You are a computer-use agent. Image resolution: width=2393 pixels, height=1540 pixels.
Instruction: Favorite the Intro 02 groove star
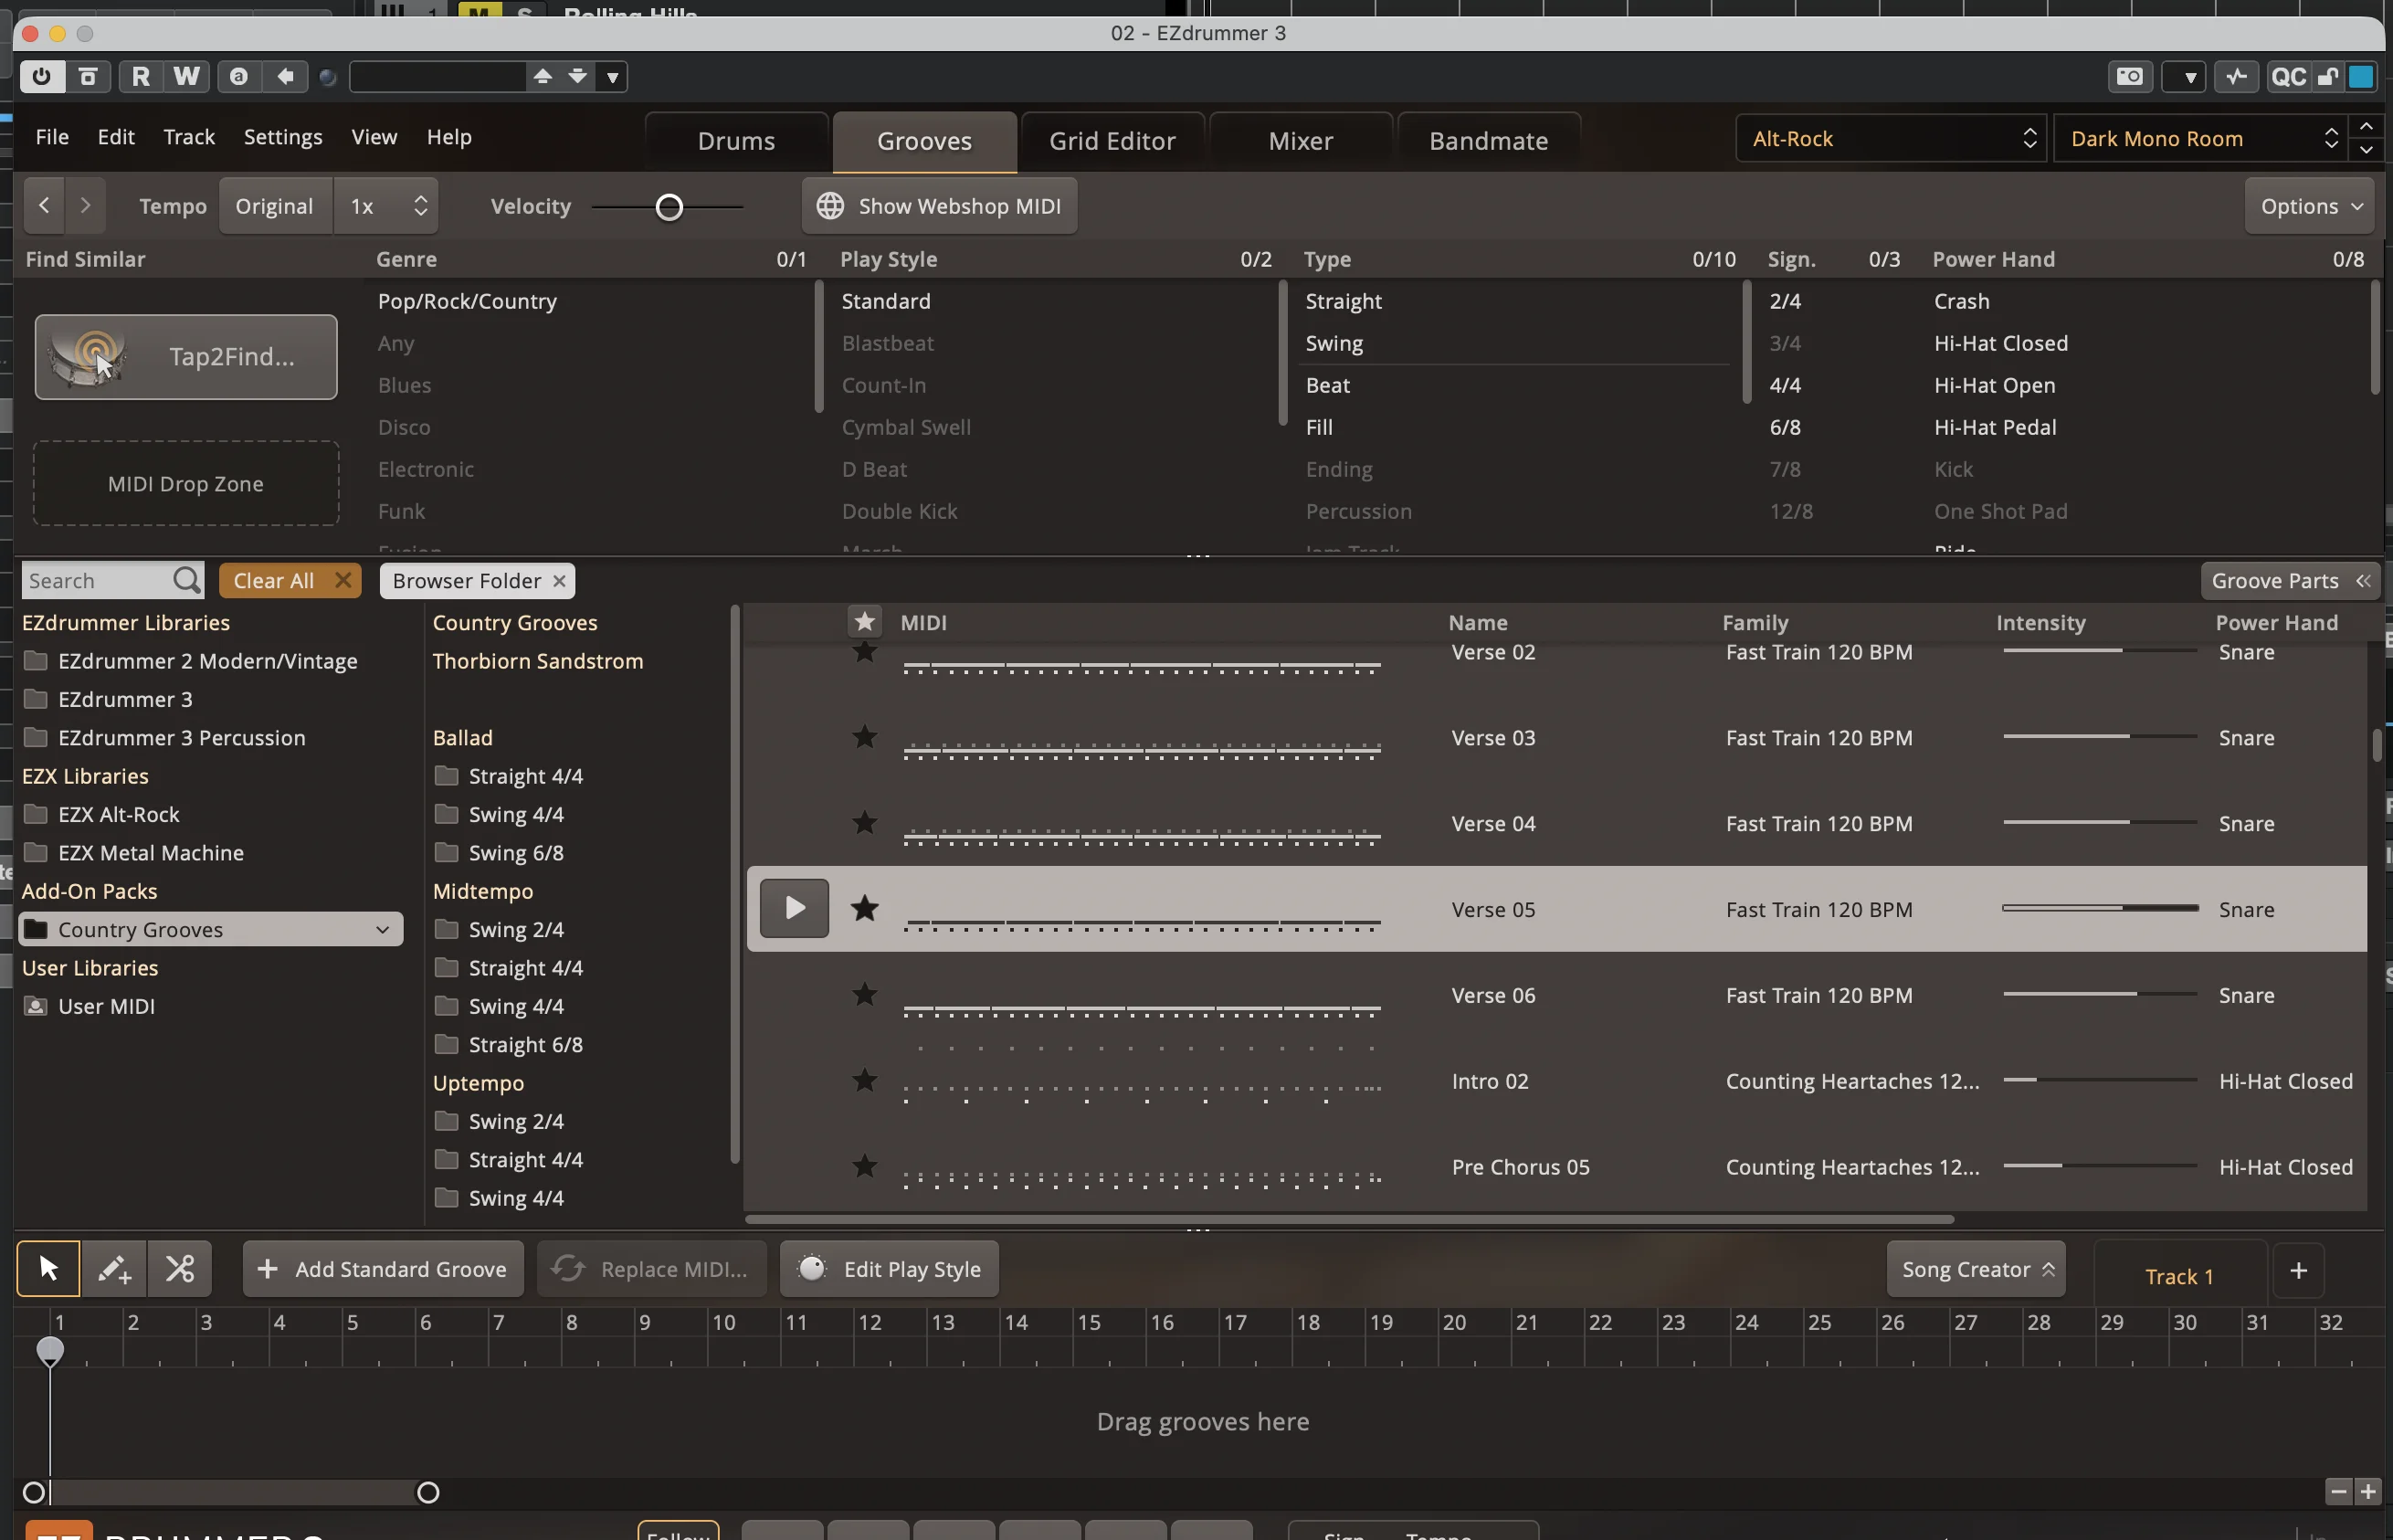pos(864,1080)
